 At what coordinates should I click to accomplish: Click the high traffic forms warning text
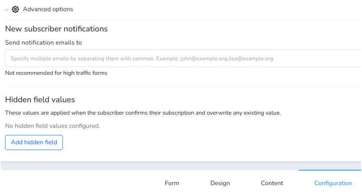coord(56,73)
